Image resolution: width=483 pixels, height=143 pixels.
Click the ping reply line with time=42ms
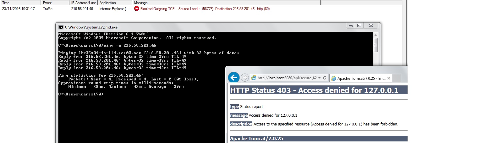tap(122, 68)
